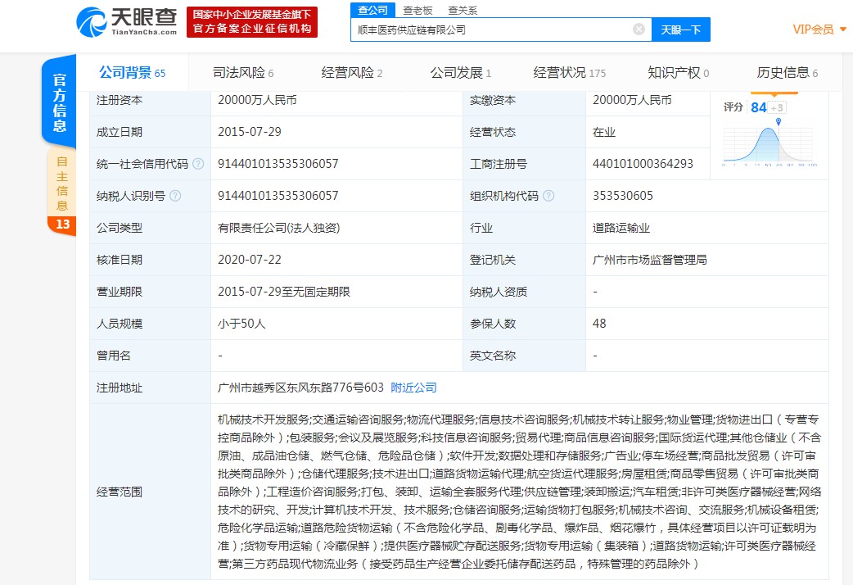Viewport: 853px width, 585px height.
Task: Click the credit code 914401013535306057 in 统一社会信用代码 row
Action: pos(278,163)
